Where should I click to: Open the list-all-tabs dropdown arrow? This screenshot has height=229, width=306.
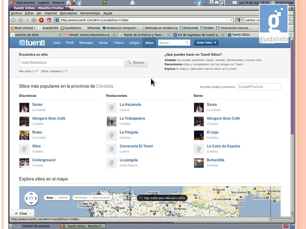pos(291,35)
